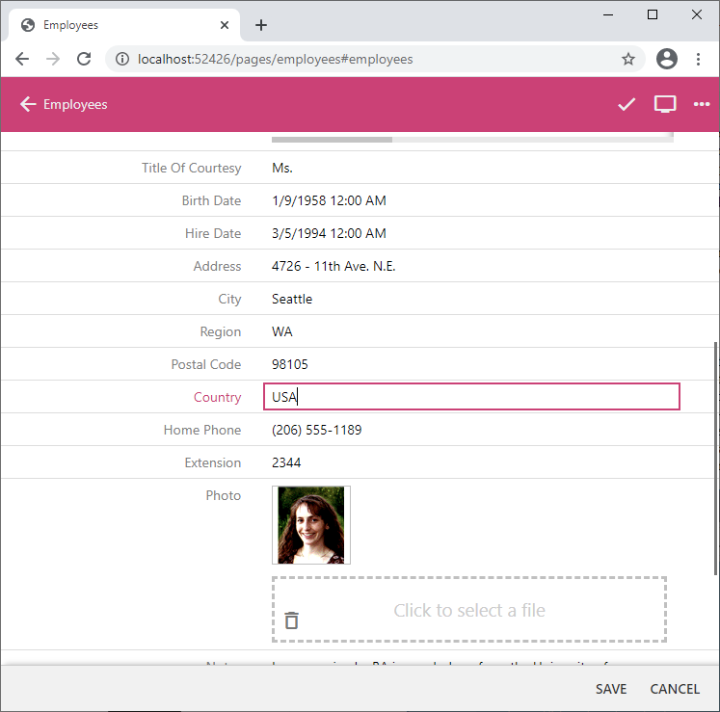The image size is (720, 712).
Task: Click the Address value 4726 - 11th Ave. N.E.
Action: tap(333, 266)
